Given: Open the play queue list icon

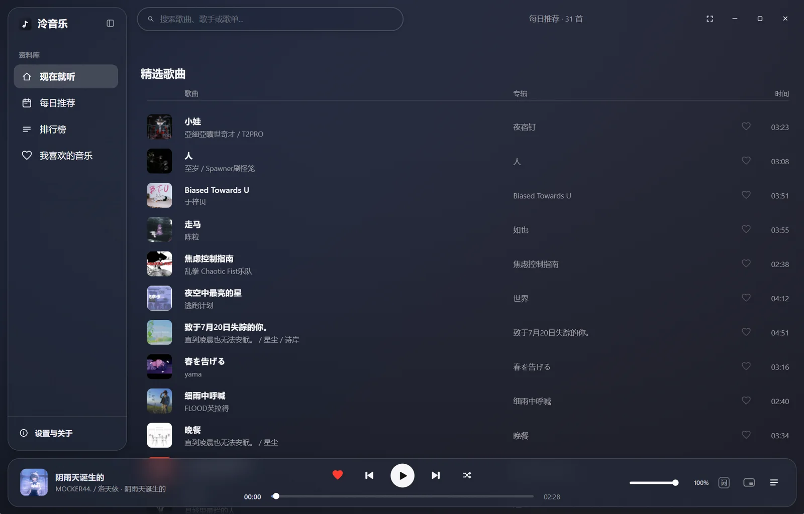Looking at the screenshot, I should click(774, 482).
